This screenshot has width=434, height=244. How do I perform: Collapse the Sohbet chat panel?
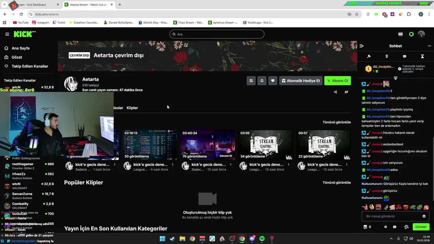click(x=361, y=46)
